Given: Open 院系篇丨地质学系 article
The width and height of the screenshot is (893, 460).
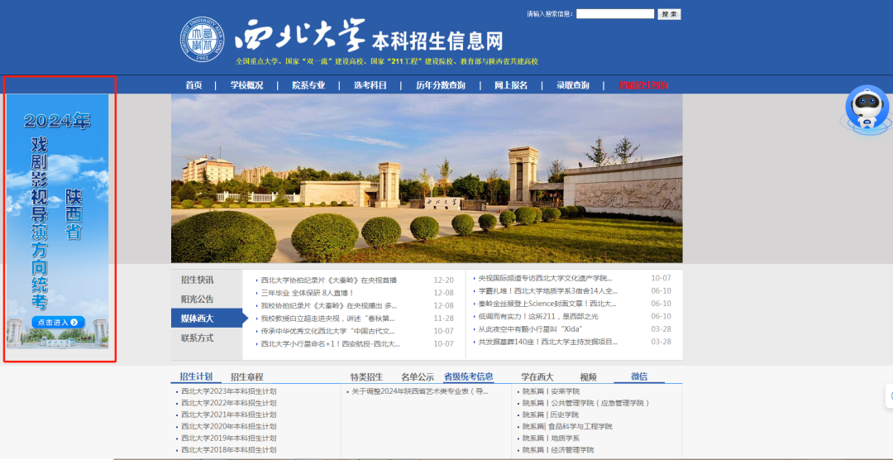Looking at the screenshot, I should click(x=551, y=438).
